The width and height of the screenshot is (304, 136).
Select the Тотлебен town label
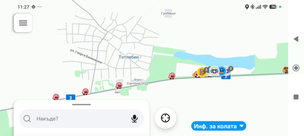coord(129,57)
